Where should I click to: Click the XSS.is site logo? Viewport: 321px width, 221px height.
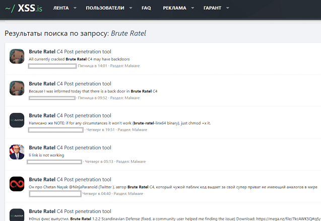25,8
